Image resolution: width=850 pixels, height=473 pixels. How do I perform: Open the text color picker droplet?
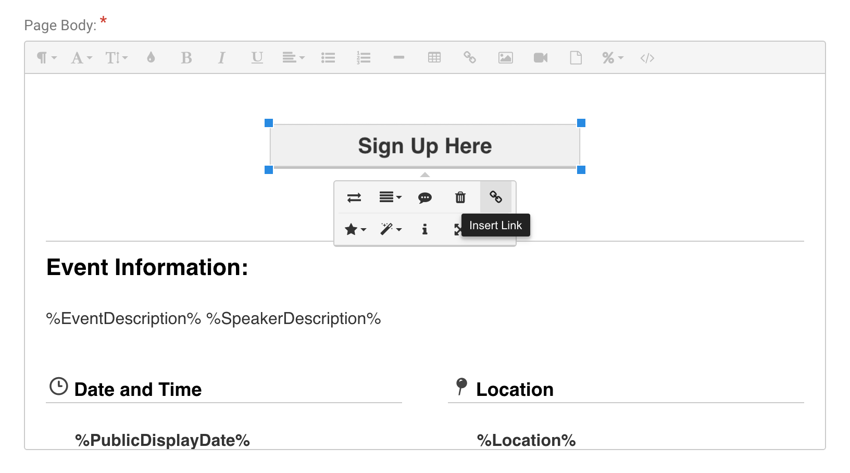[151, 58]
